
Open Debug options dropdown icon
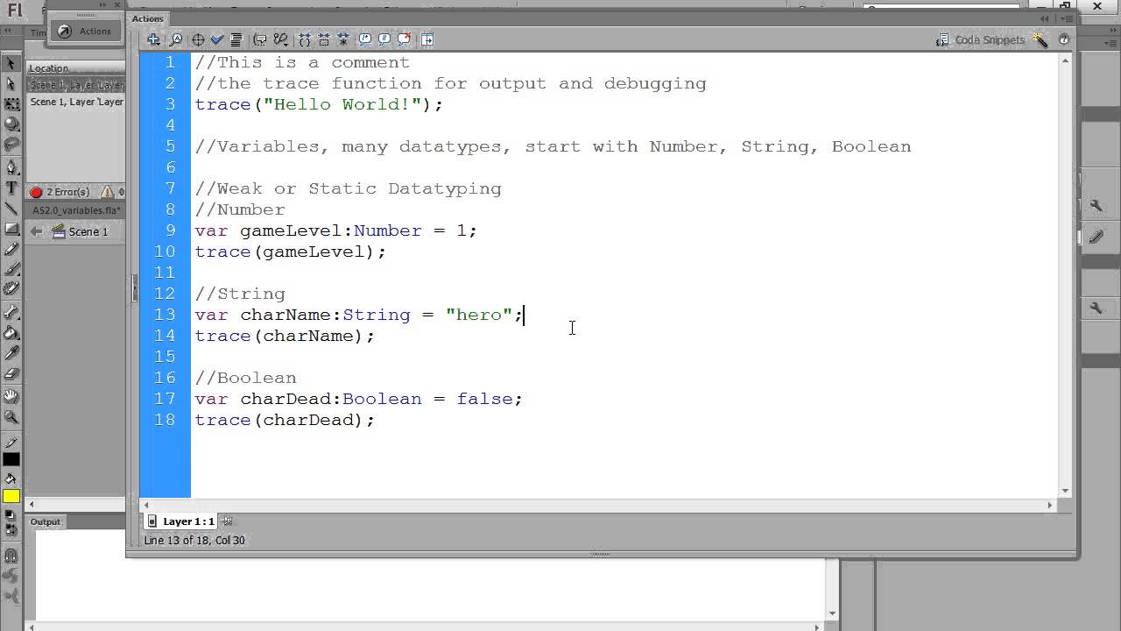click(281, 39)
